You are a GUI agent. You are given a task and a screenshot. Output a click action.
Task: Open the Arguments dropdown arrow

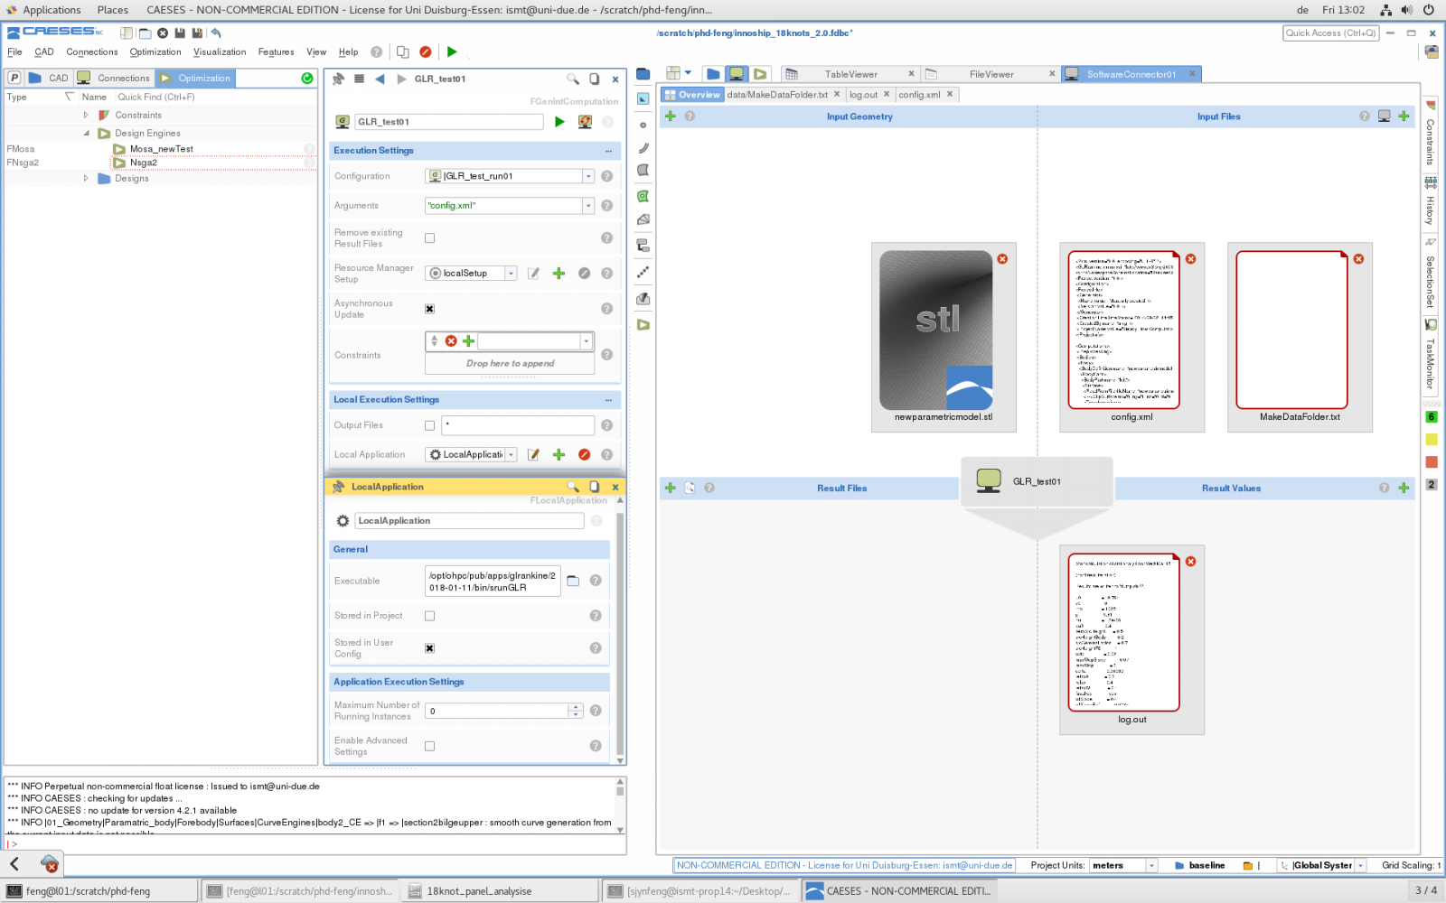(x=588, y=206)
